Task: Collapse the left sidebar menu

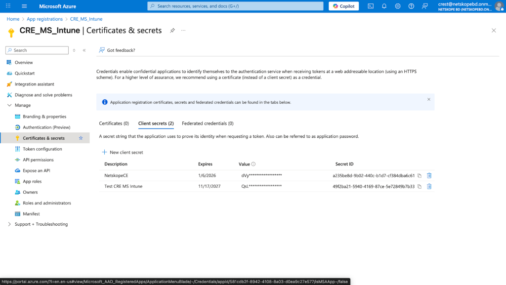Action: click(x=84, y=50)
